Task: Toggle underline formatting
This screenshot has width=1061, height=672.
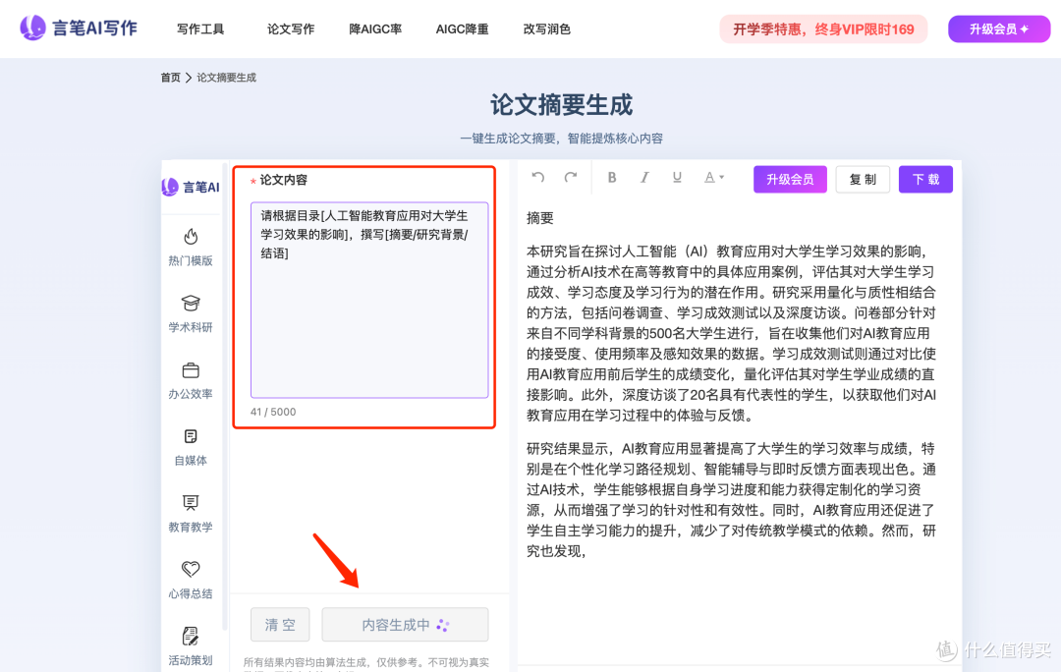Action: click(677, 177)
